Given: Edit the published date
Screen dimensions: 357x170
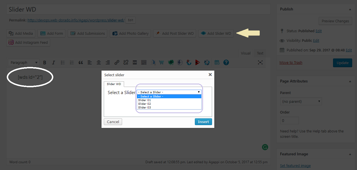Looking at the screenshot, I should tap(349, 50).
